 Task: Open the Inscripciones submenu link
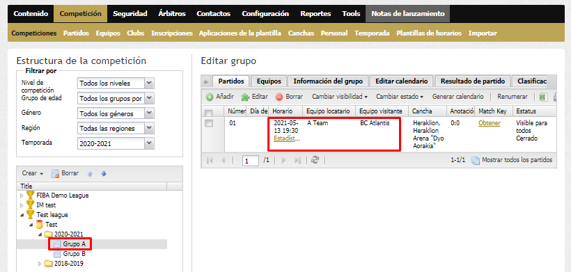pos(172,33)
